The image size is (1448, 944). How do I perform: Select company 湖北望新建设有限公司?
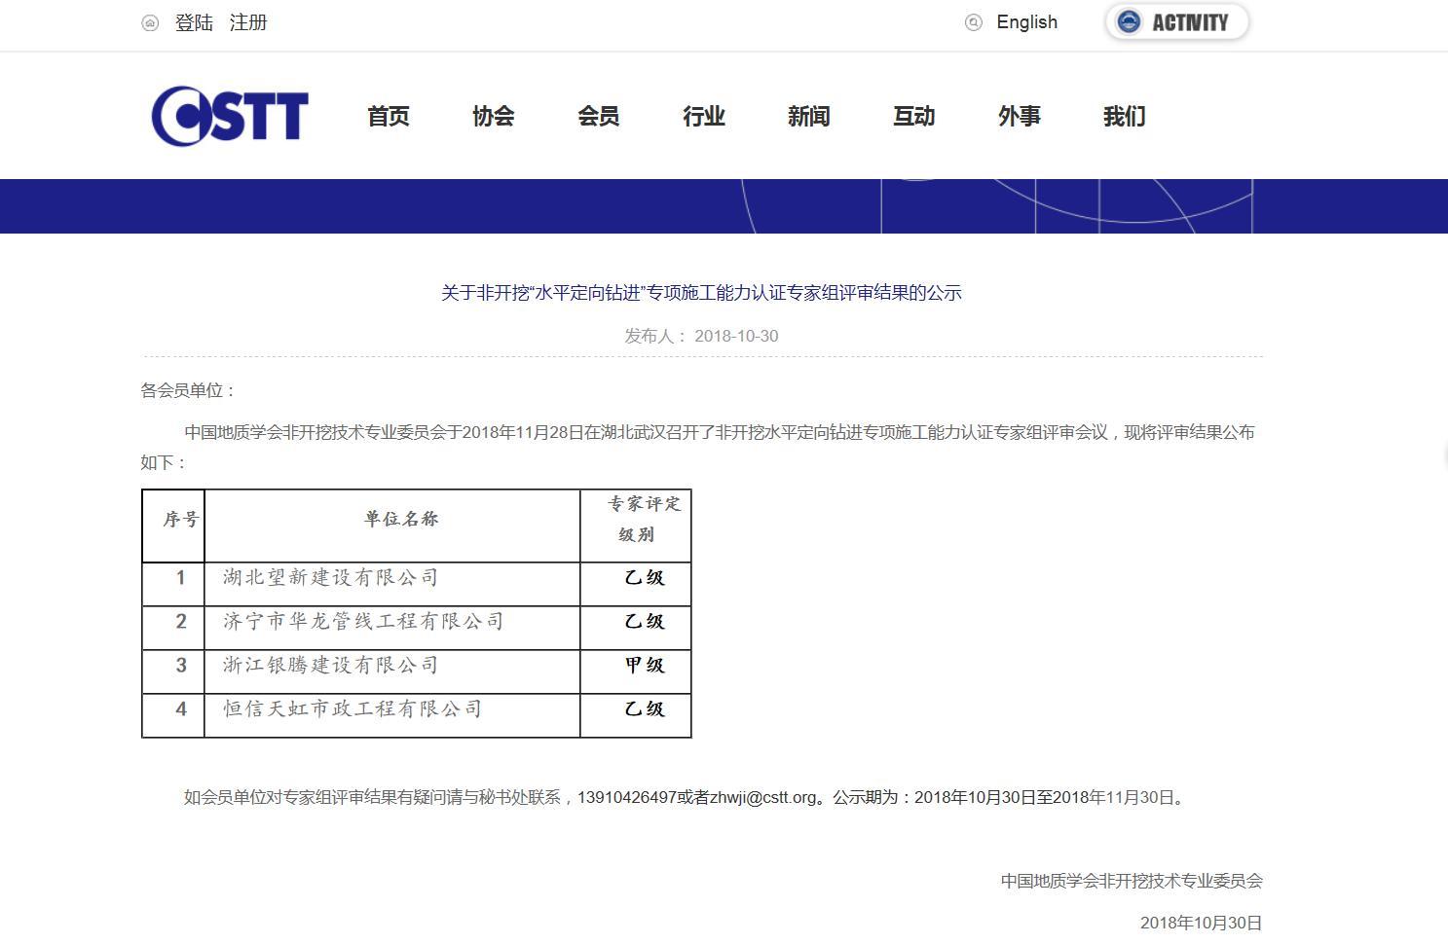[331, 577]
